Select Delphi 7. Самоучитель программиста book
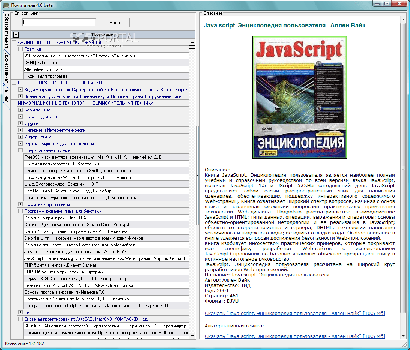 (x=106, y=231)
